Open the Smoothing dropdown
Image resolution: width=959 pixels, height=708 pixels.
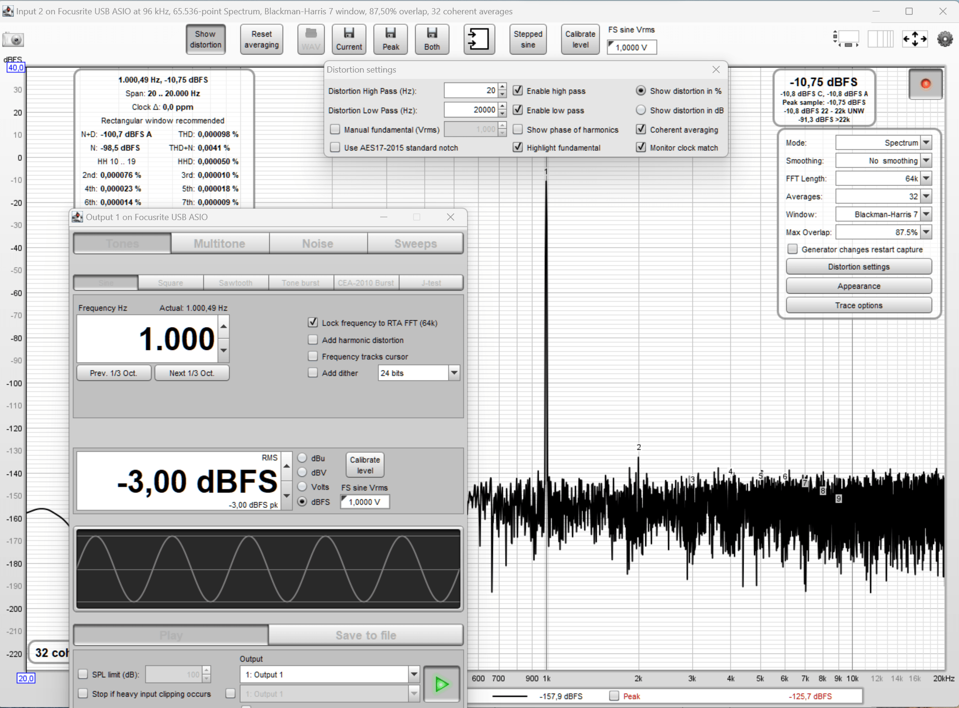pos(926,161)
